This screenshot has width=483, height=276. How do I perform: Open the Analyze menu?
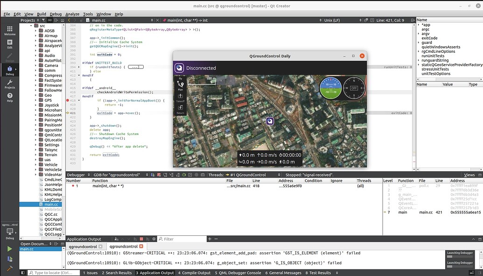tap(71, 14)
